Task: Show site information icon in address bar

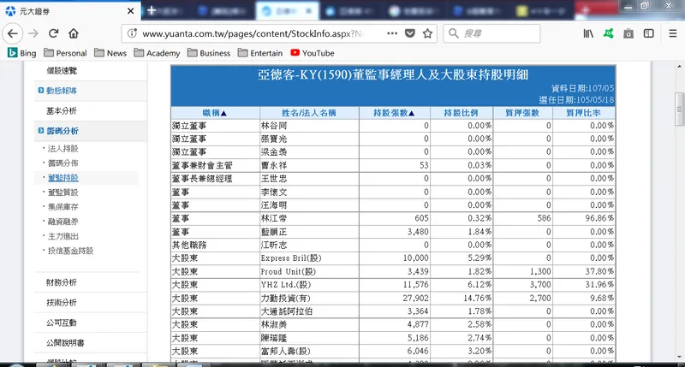Action: click(x=133, y=33)
